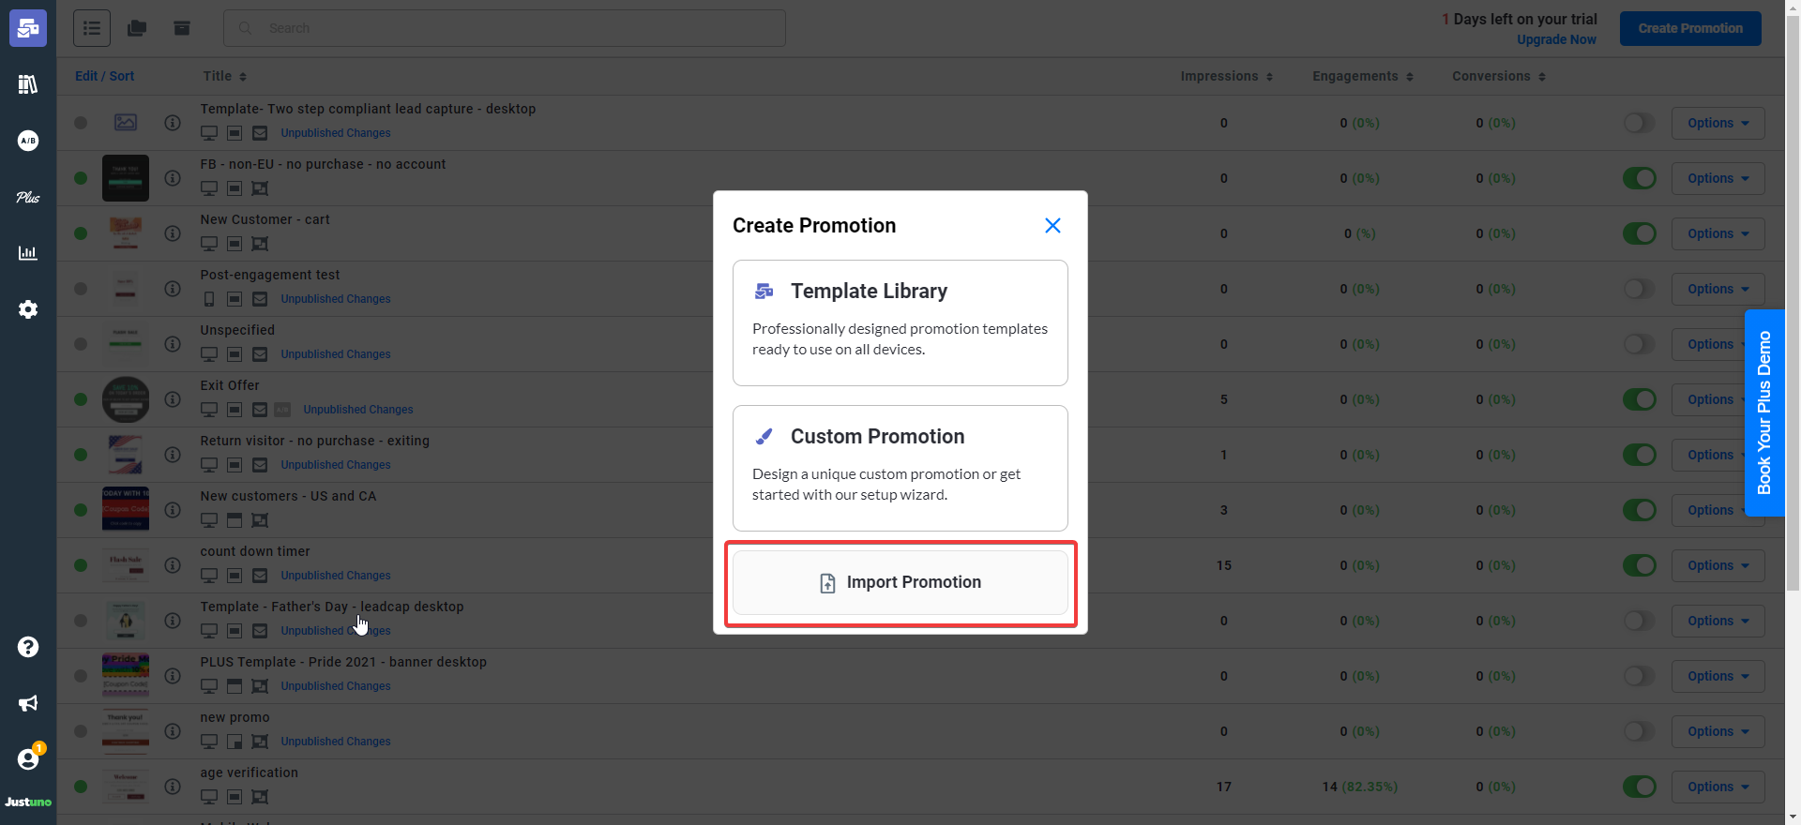Viewport: 1801px width, 825px height.
Task: Click the archive box icon in toolbar
Action: click(182, 28)
